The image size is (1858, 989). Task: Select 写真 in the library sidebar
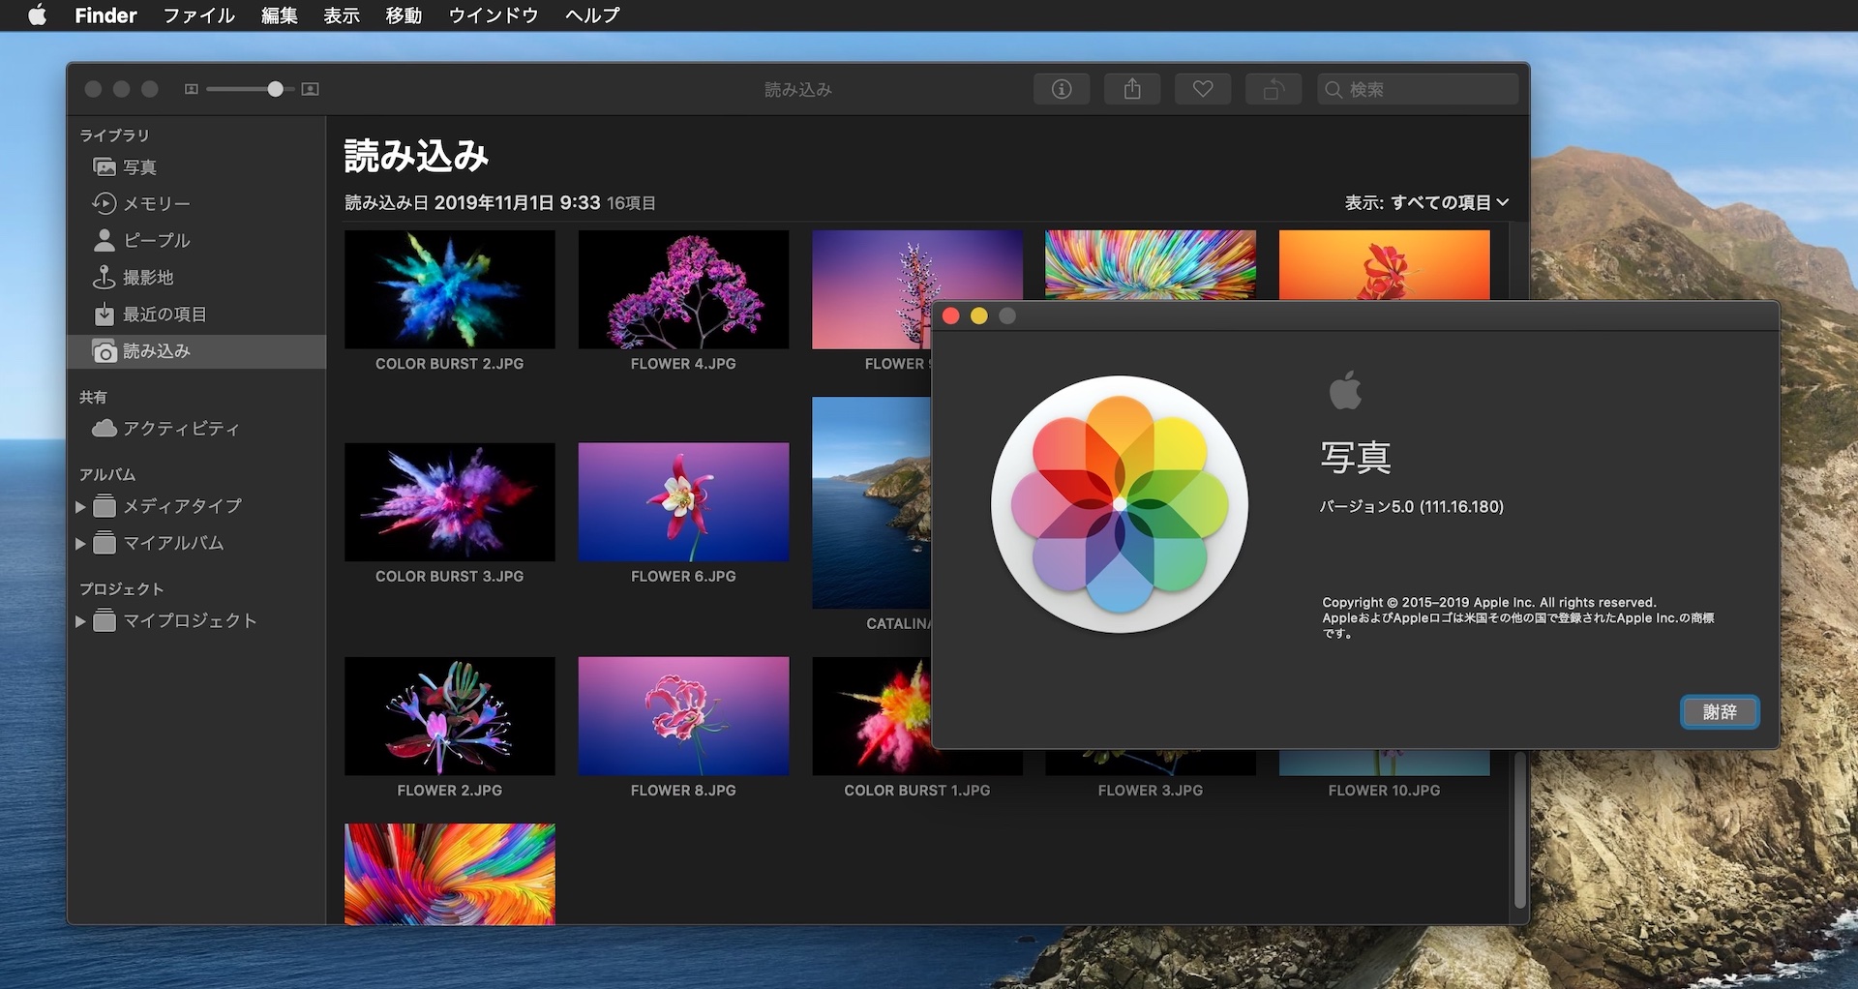tap(196, 166)
